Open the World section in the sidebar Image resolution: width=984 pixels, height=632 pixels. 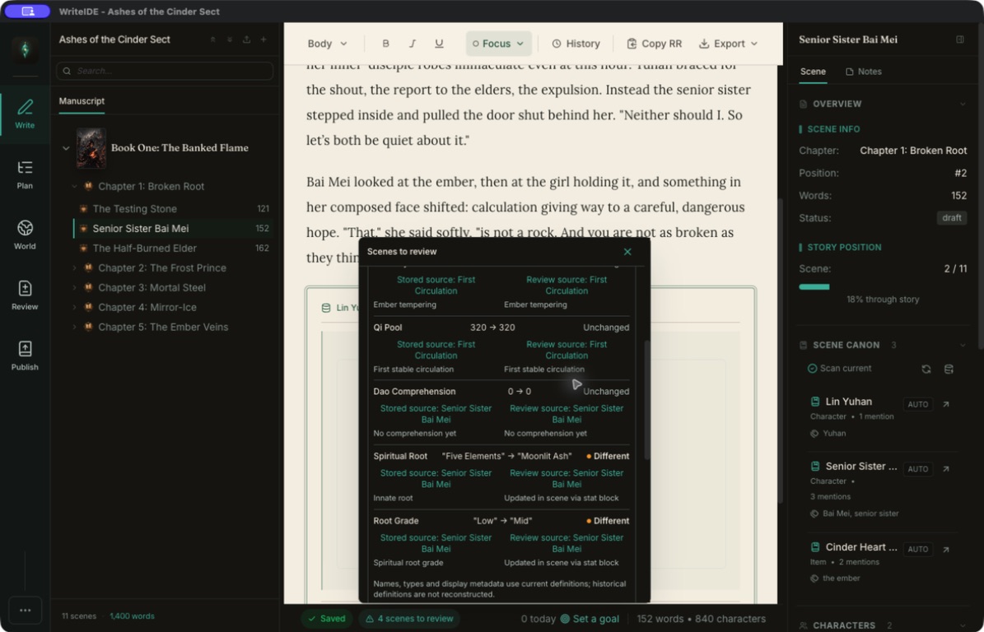(25, 235)
